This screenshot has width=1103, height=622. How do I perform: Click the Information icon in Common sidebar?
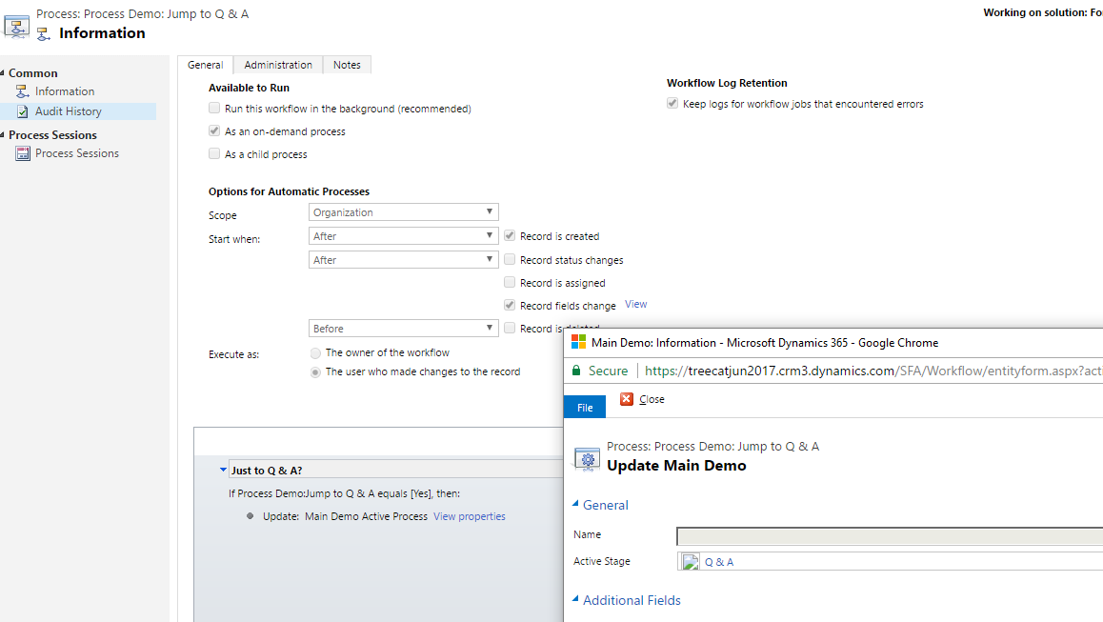point(23,91)
